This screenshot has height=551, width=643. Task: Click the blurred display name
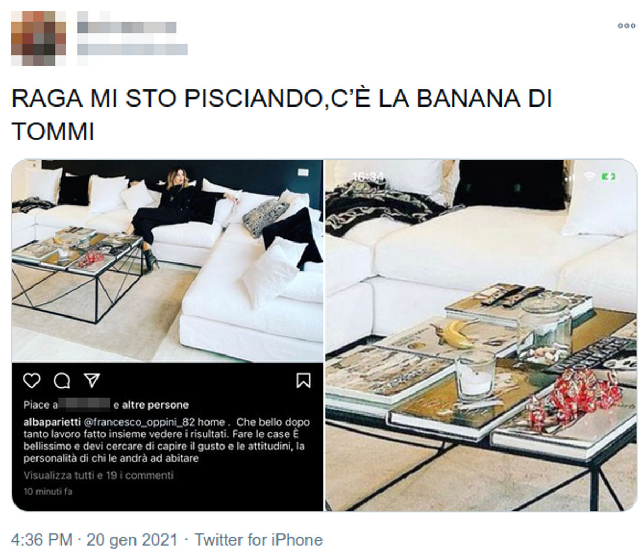pos(127,27)
